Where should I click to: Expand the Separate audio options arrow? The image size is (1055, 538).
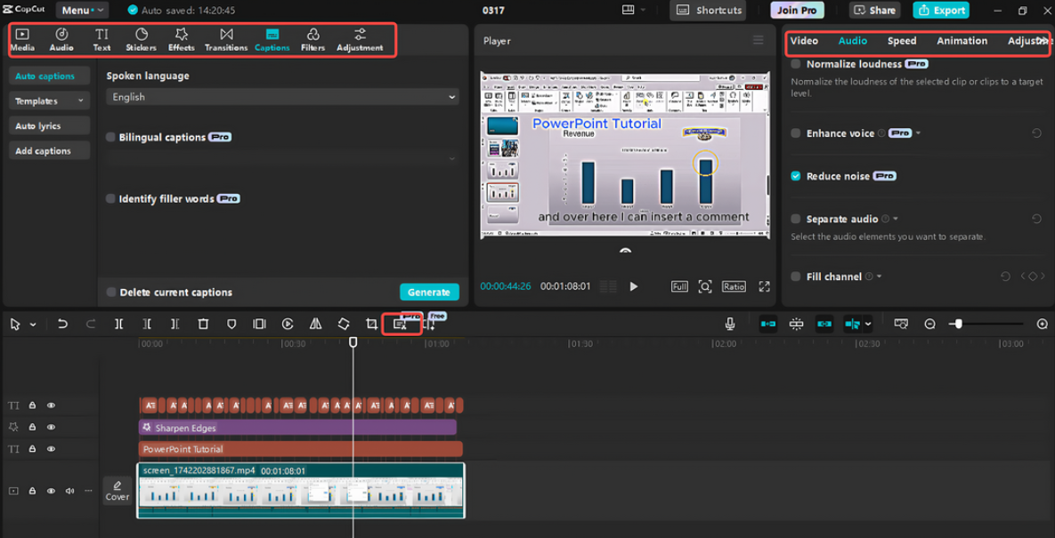(x=896, y=219)
